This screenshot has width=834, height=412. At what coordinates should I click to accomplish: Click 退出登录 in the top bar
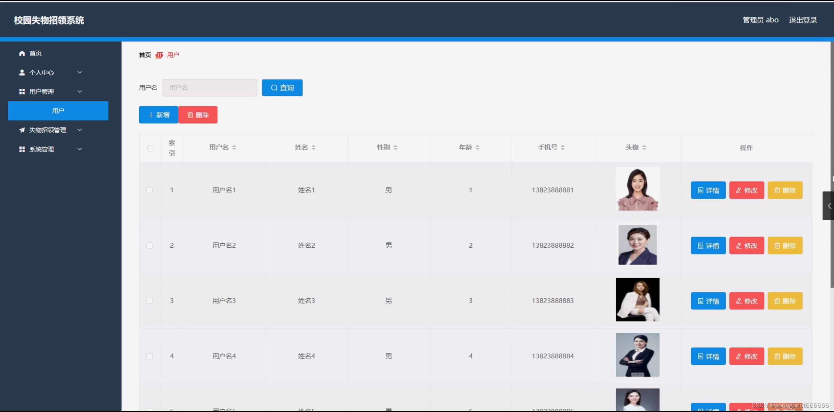tap(803, 20)
